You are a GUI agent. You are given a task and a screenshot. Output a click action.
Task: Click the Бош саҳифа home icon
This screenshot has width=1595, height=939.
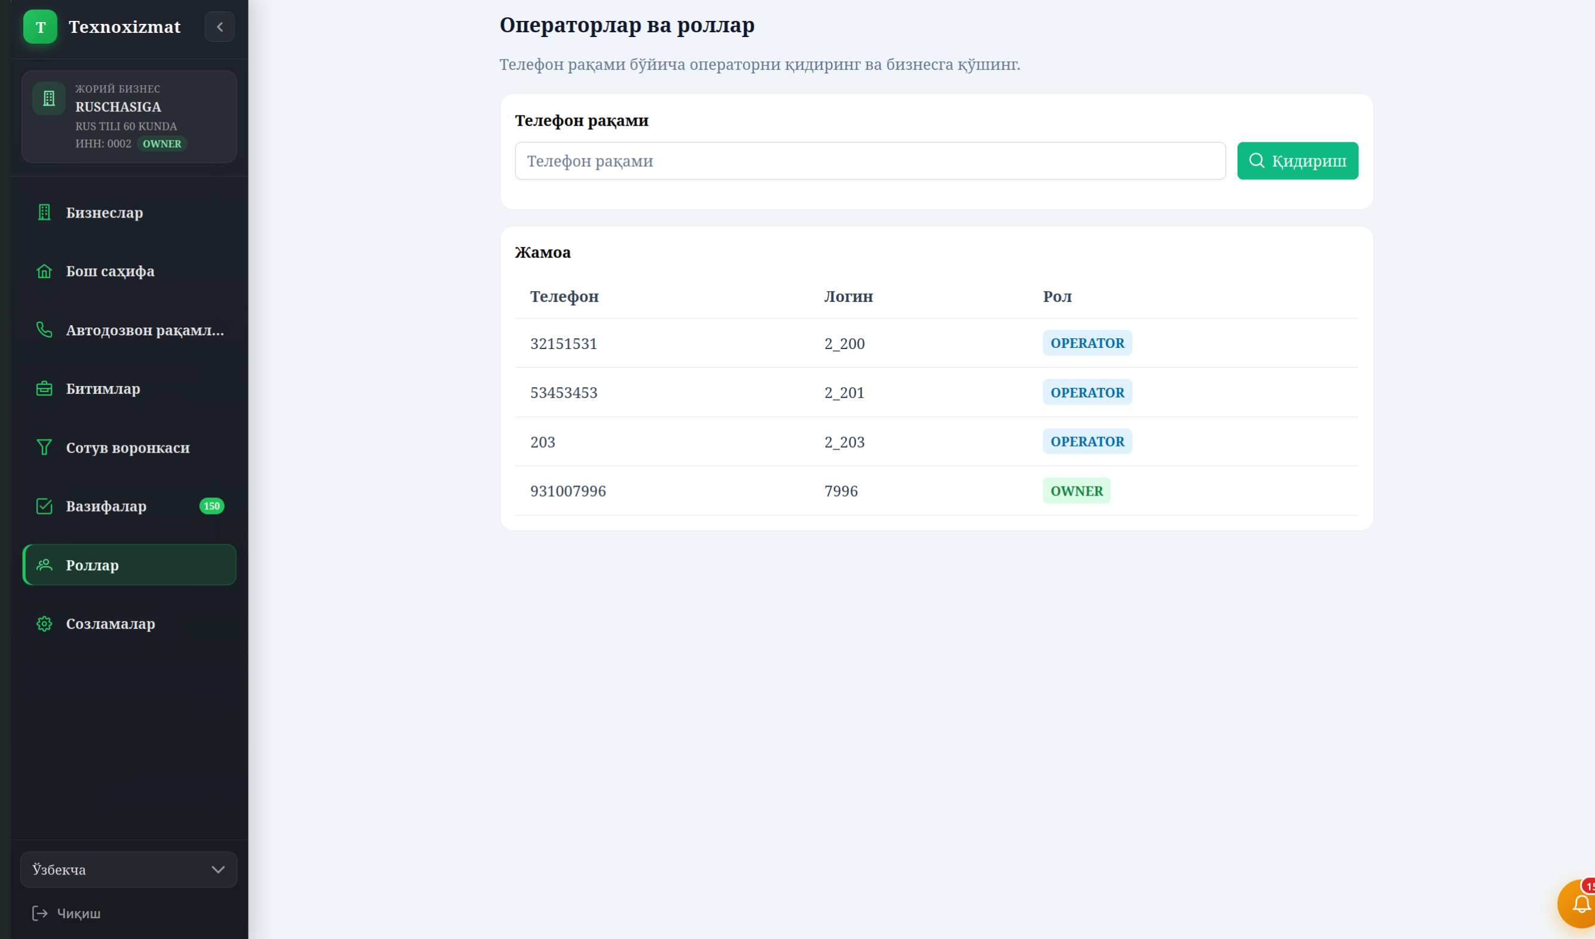[44, 271]
